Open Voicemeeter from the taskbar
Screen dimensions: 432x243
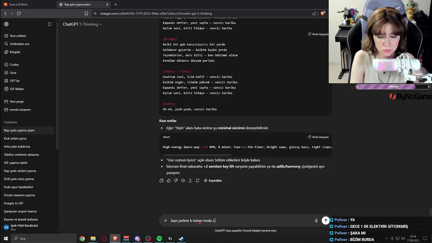point(126,239)
